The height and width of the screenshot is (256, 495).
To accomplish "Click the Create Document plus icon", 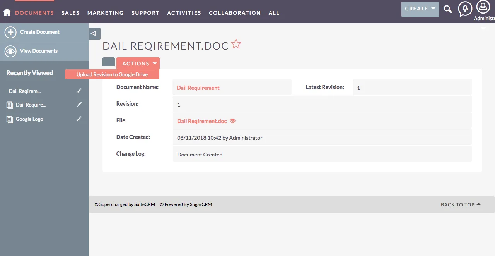I will pos(10,32).
